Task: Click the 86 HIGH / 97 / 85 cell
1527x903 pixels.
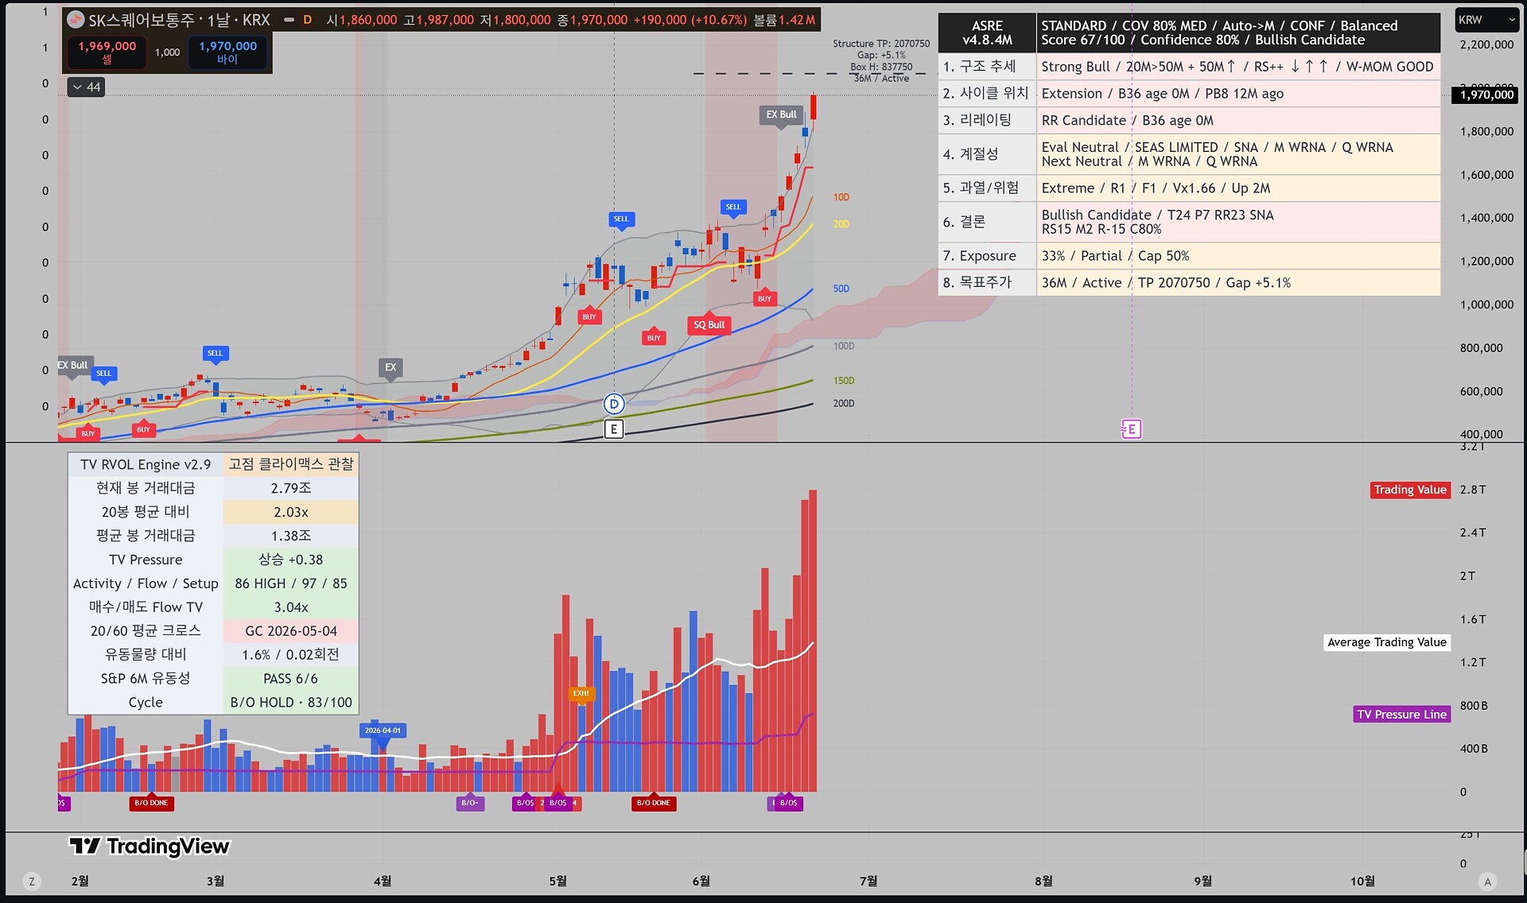Action: [x=291, y=583]
